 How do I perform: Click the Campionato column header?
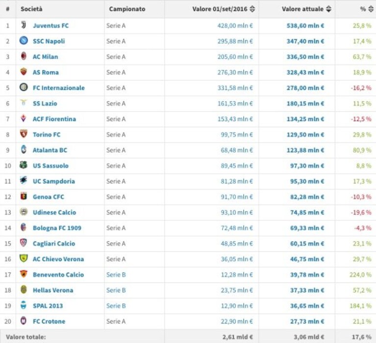pyautogui.click(x=127, y=9)
